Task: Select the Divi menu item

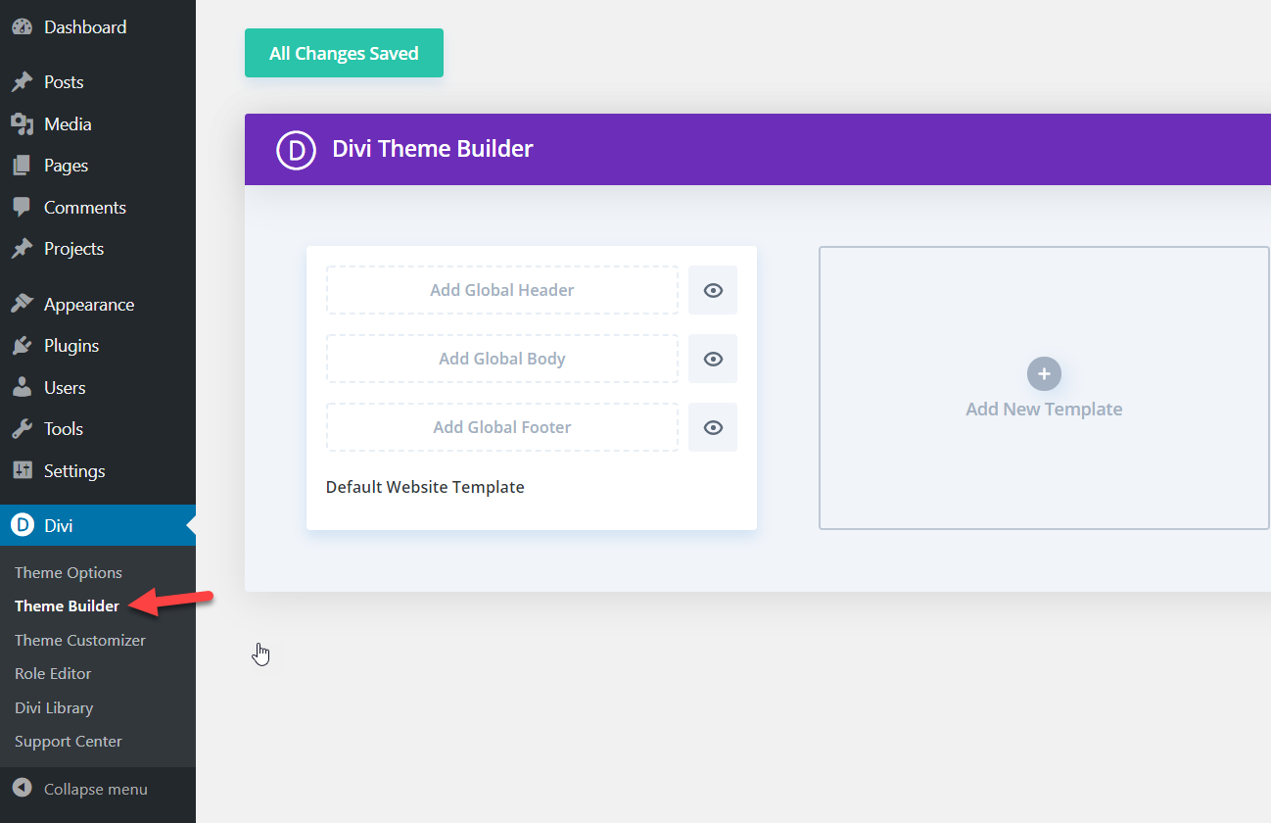Action: click(x=98, y=526)
